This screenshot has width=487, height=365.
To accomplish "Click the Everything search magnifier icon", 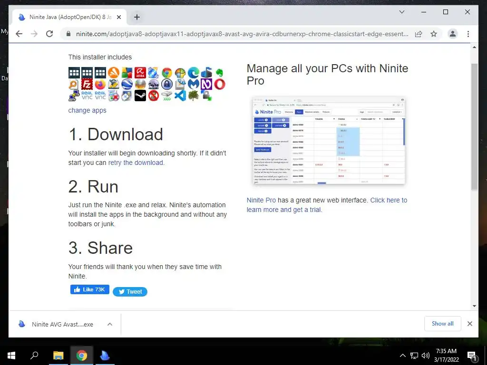I will [x=74, y=84].
